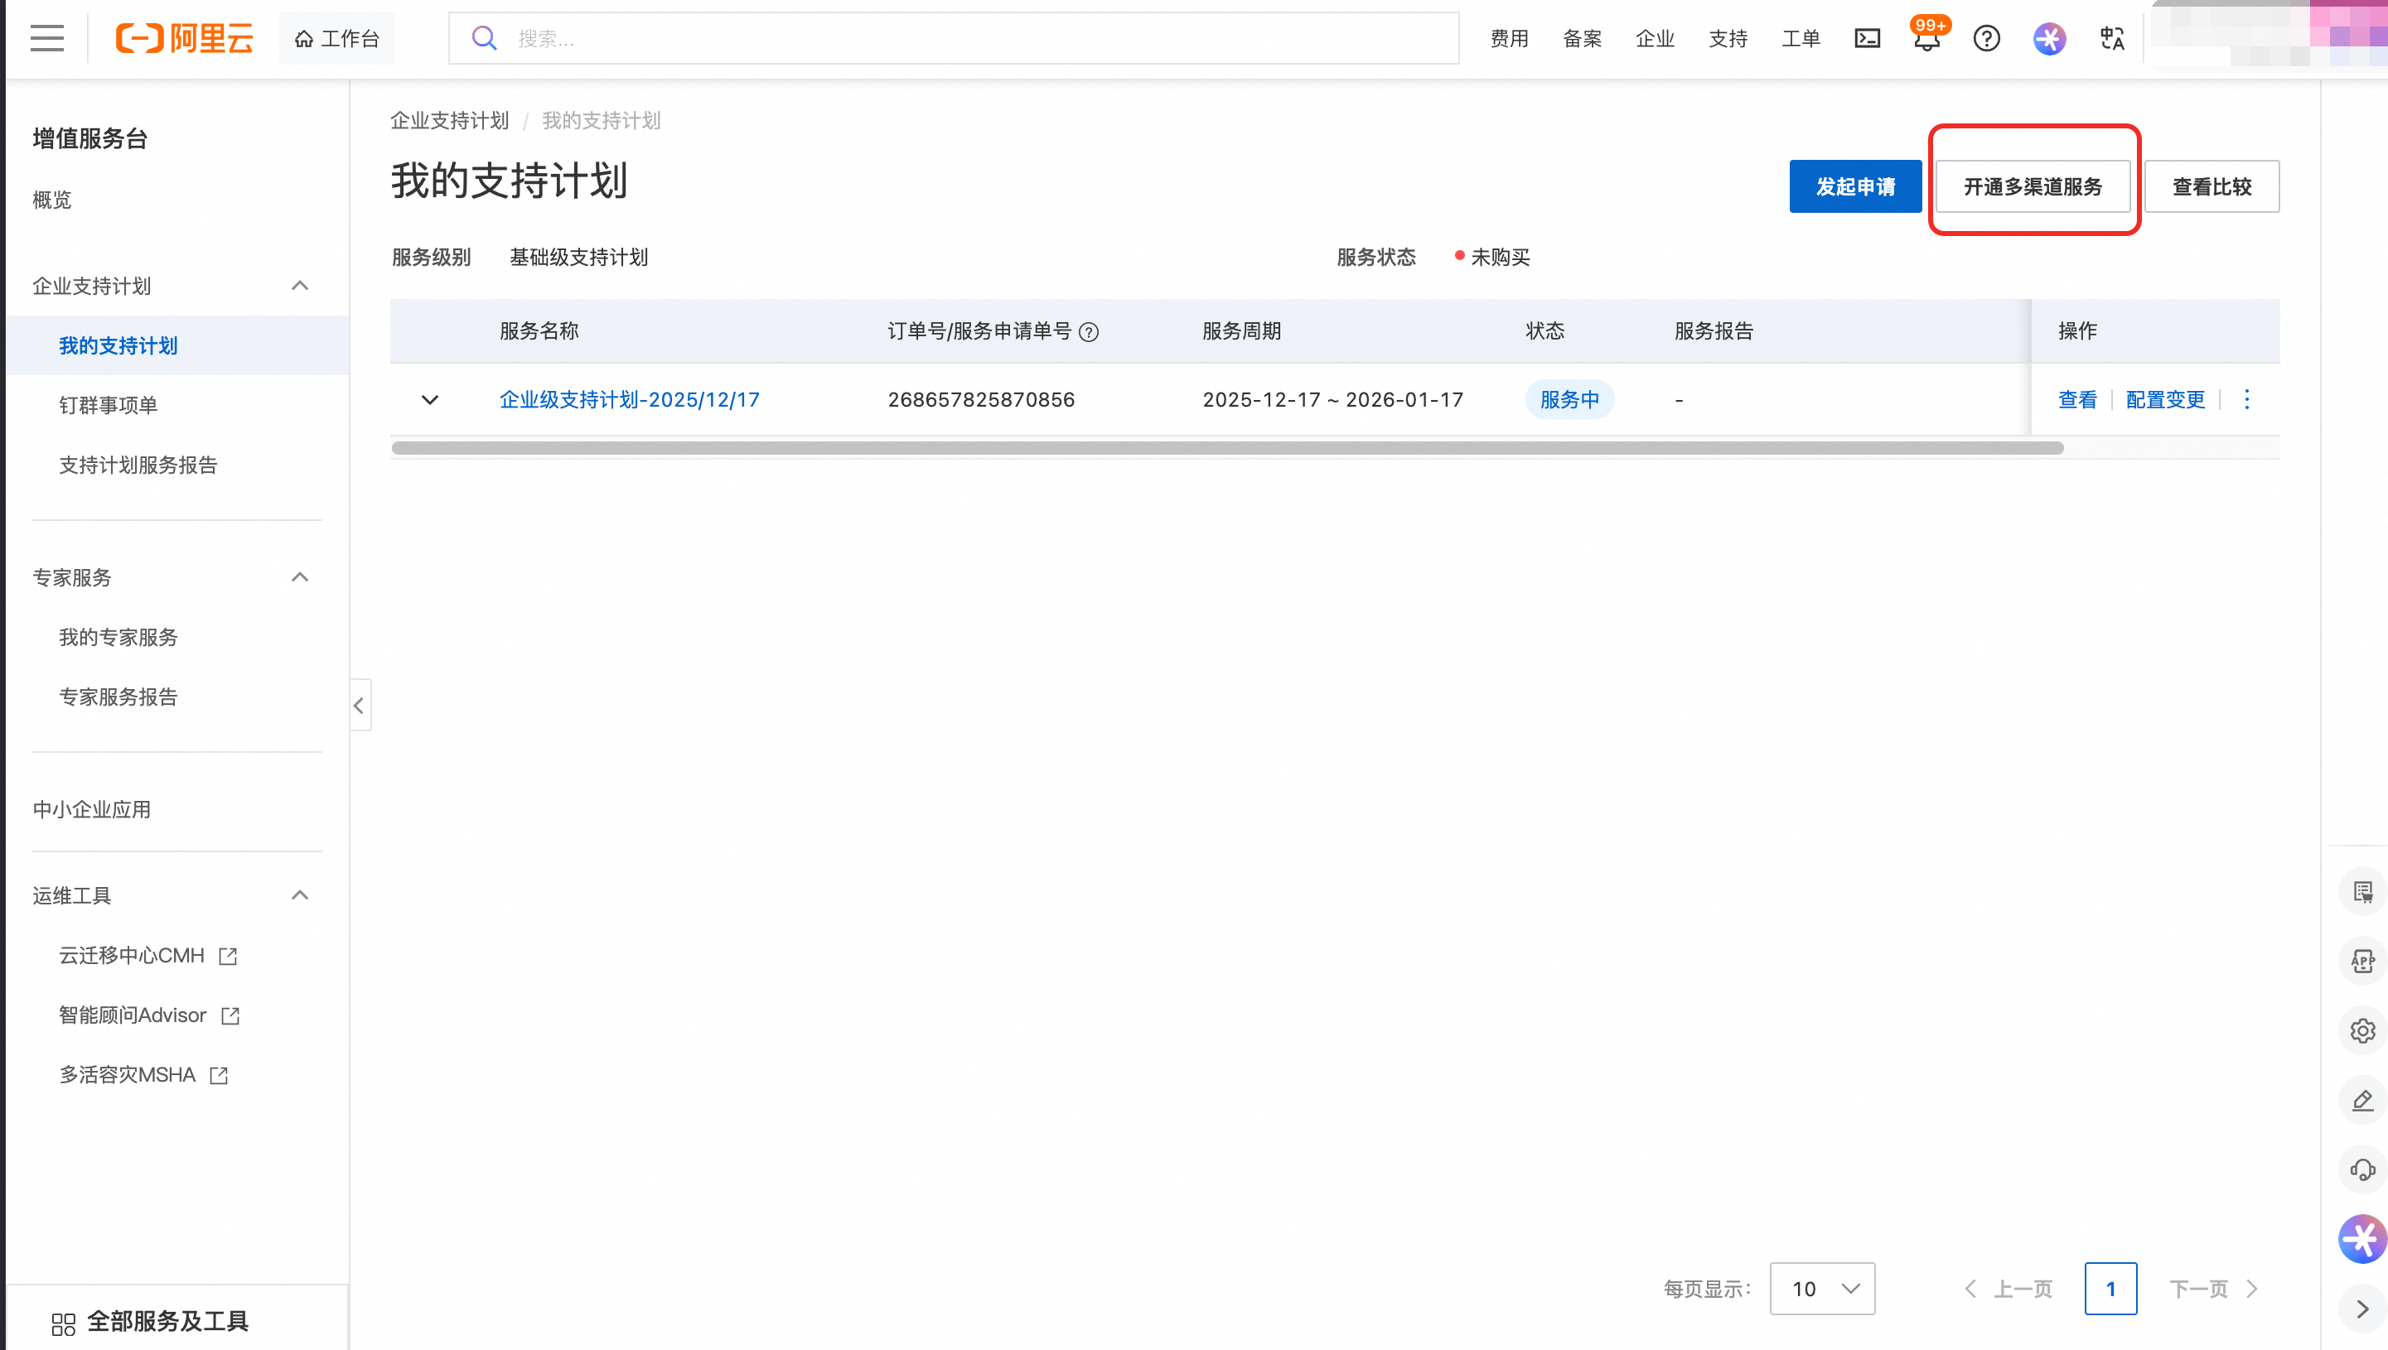2388x1350 pixels.
Task: Click the settings gear in right sidebar
Action: click(2362, 1030)
